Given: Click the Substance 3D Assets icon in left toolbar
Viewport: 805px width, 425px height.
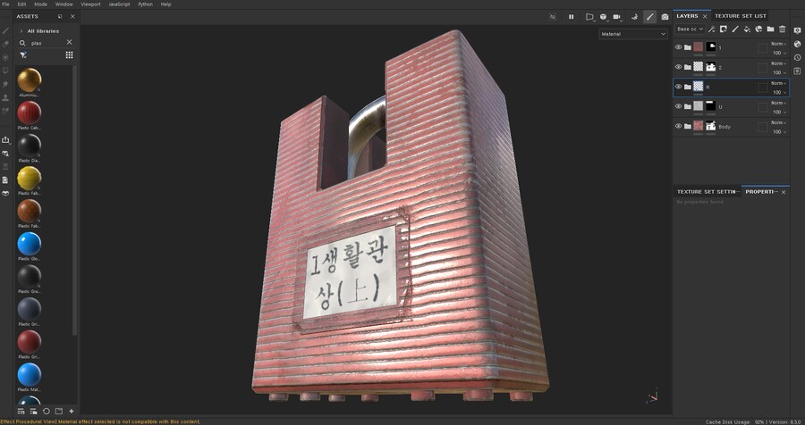Looking at the screenshot, I should pos(5,193).
